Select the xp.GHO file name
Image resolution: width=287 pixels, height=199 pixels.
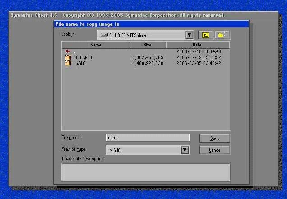coord(79,64)
